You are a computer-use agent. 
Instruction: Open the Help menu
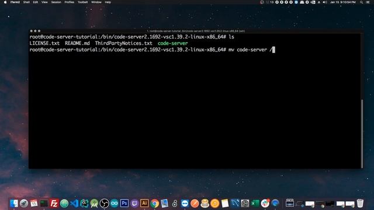coord(108,2)
